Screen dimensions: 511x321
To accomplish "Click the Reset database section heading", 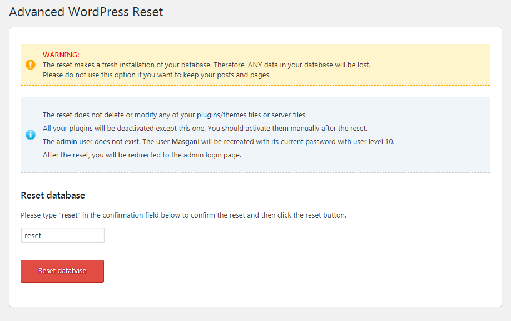I will [53, 195].
